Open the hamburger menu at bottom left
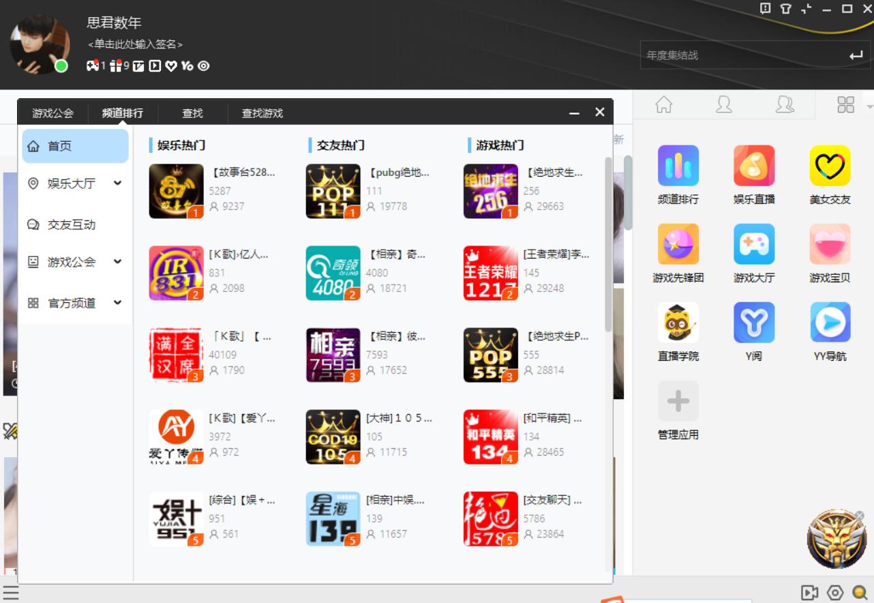This screenshot has width=874, height=603. click(x=9, y=592)
